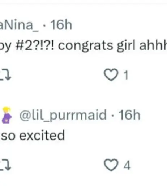Open the 16h timestamp on aNina_ reply
This screenshot has width=167, height=186.
[61, 25]
